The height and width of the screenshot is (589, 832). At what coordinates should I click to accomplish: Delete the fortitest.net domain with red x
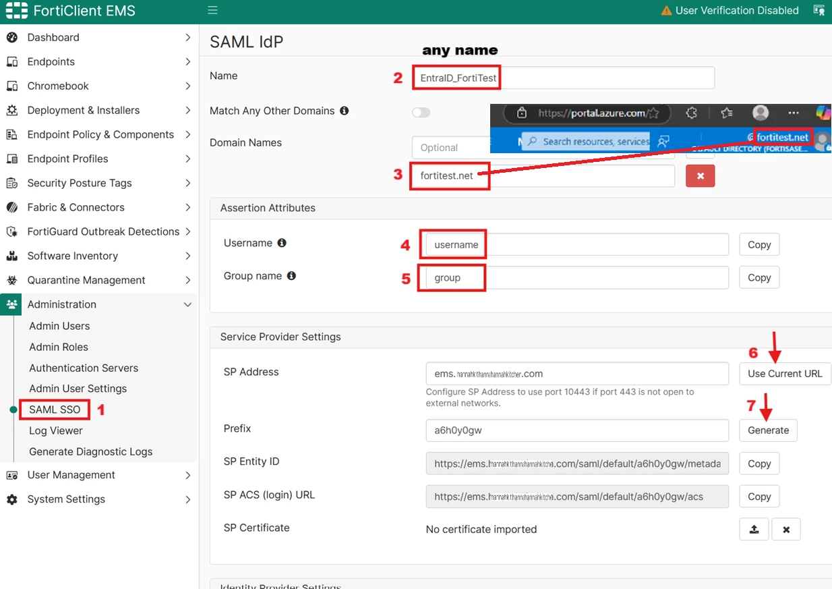701,176
